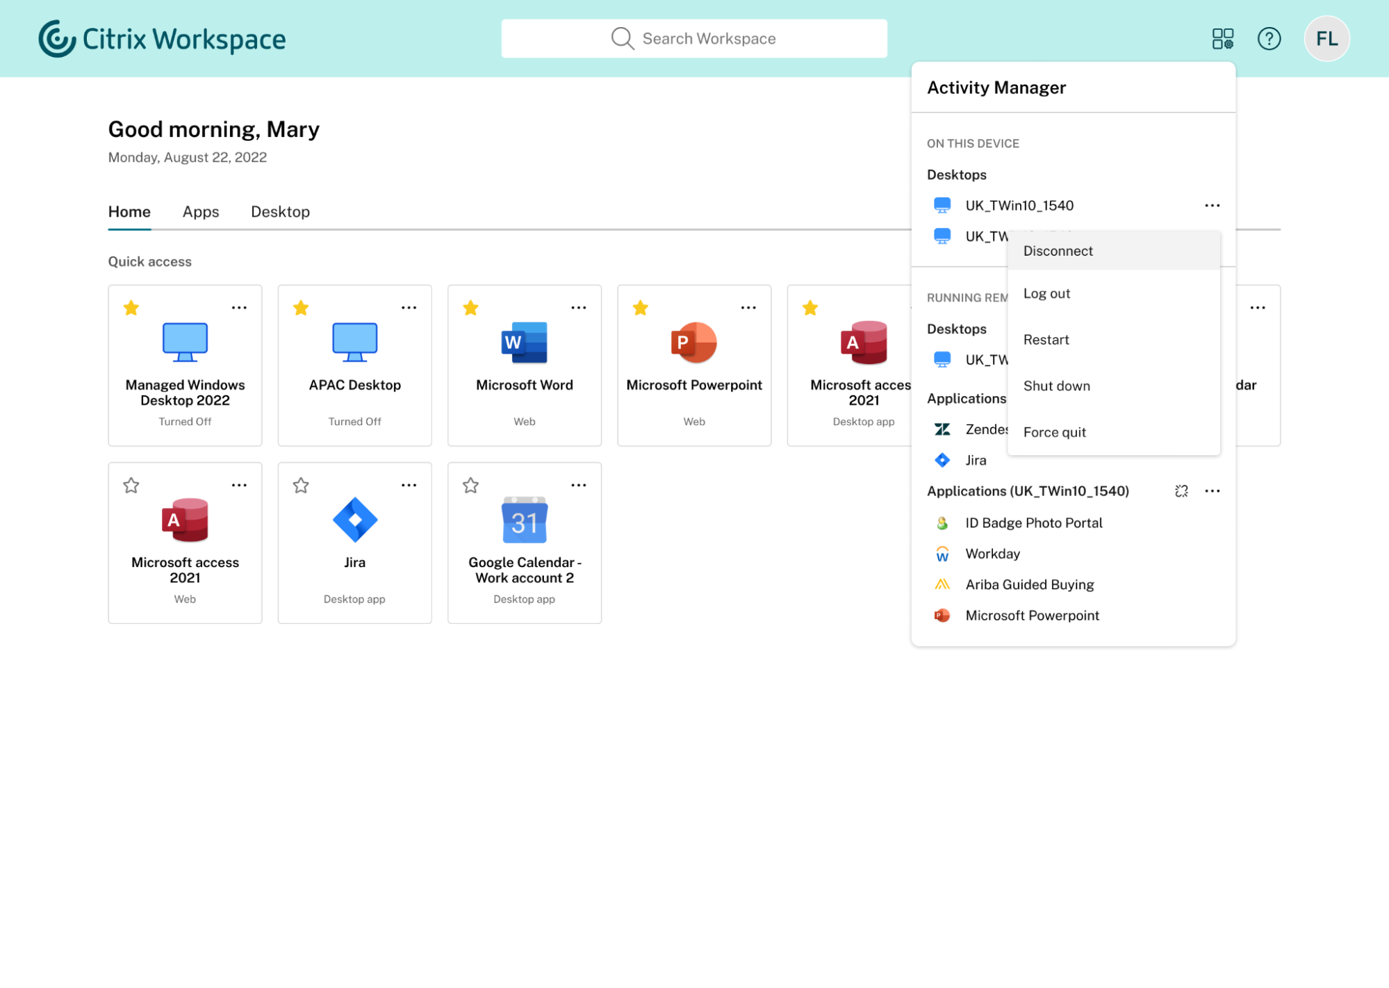Open more options for APAC Desktop tile
The height and width of the screenshot is (988, 1389).
click(x=409, y=308)
